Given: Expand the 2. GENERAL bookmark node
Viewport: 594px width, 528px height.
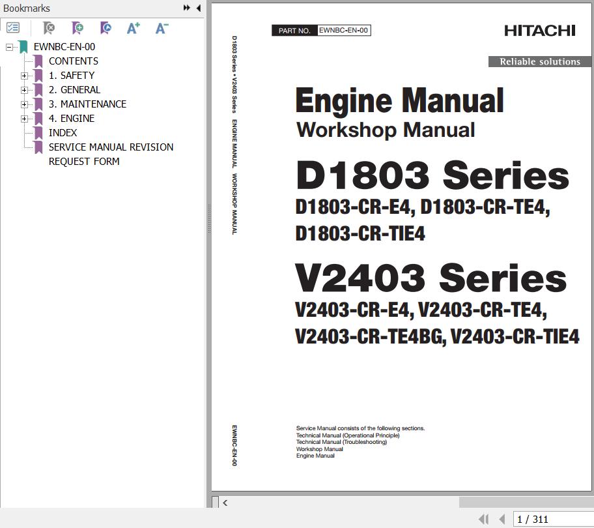Looking at the screenshot, I should (24, 90).
